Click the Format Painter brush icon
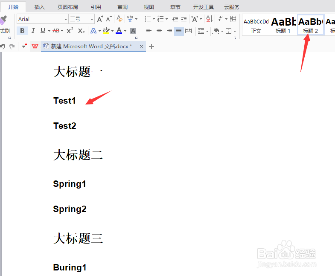This screenshot has width=335, height=276. [x=4, y=20]
